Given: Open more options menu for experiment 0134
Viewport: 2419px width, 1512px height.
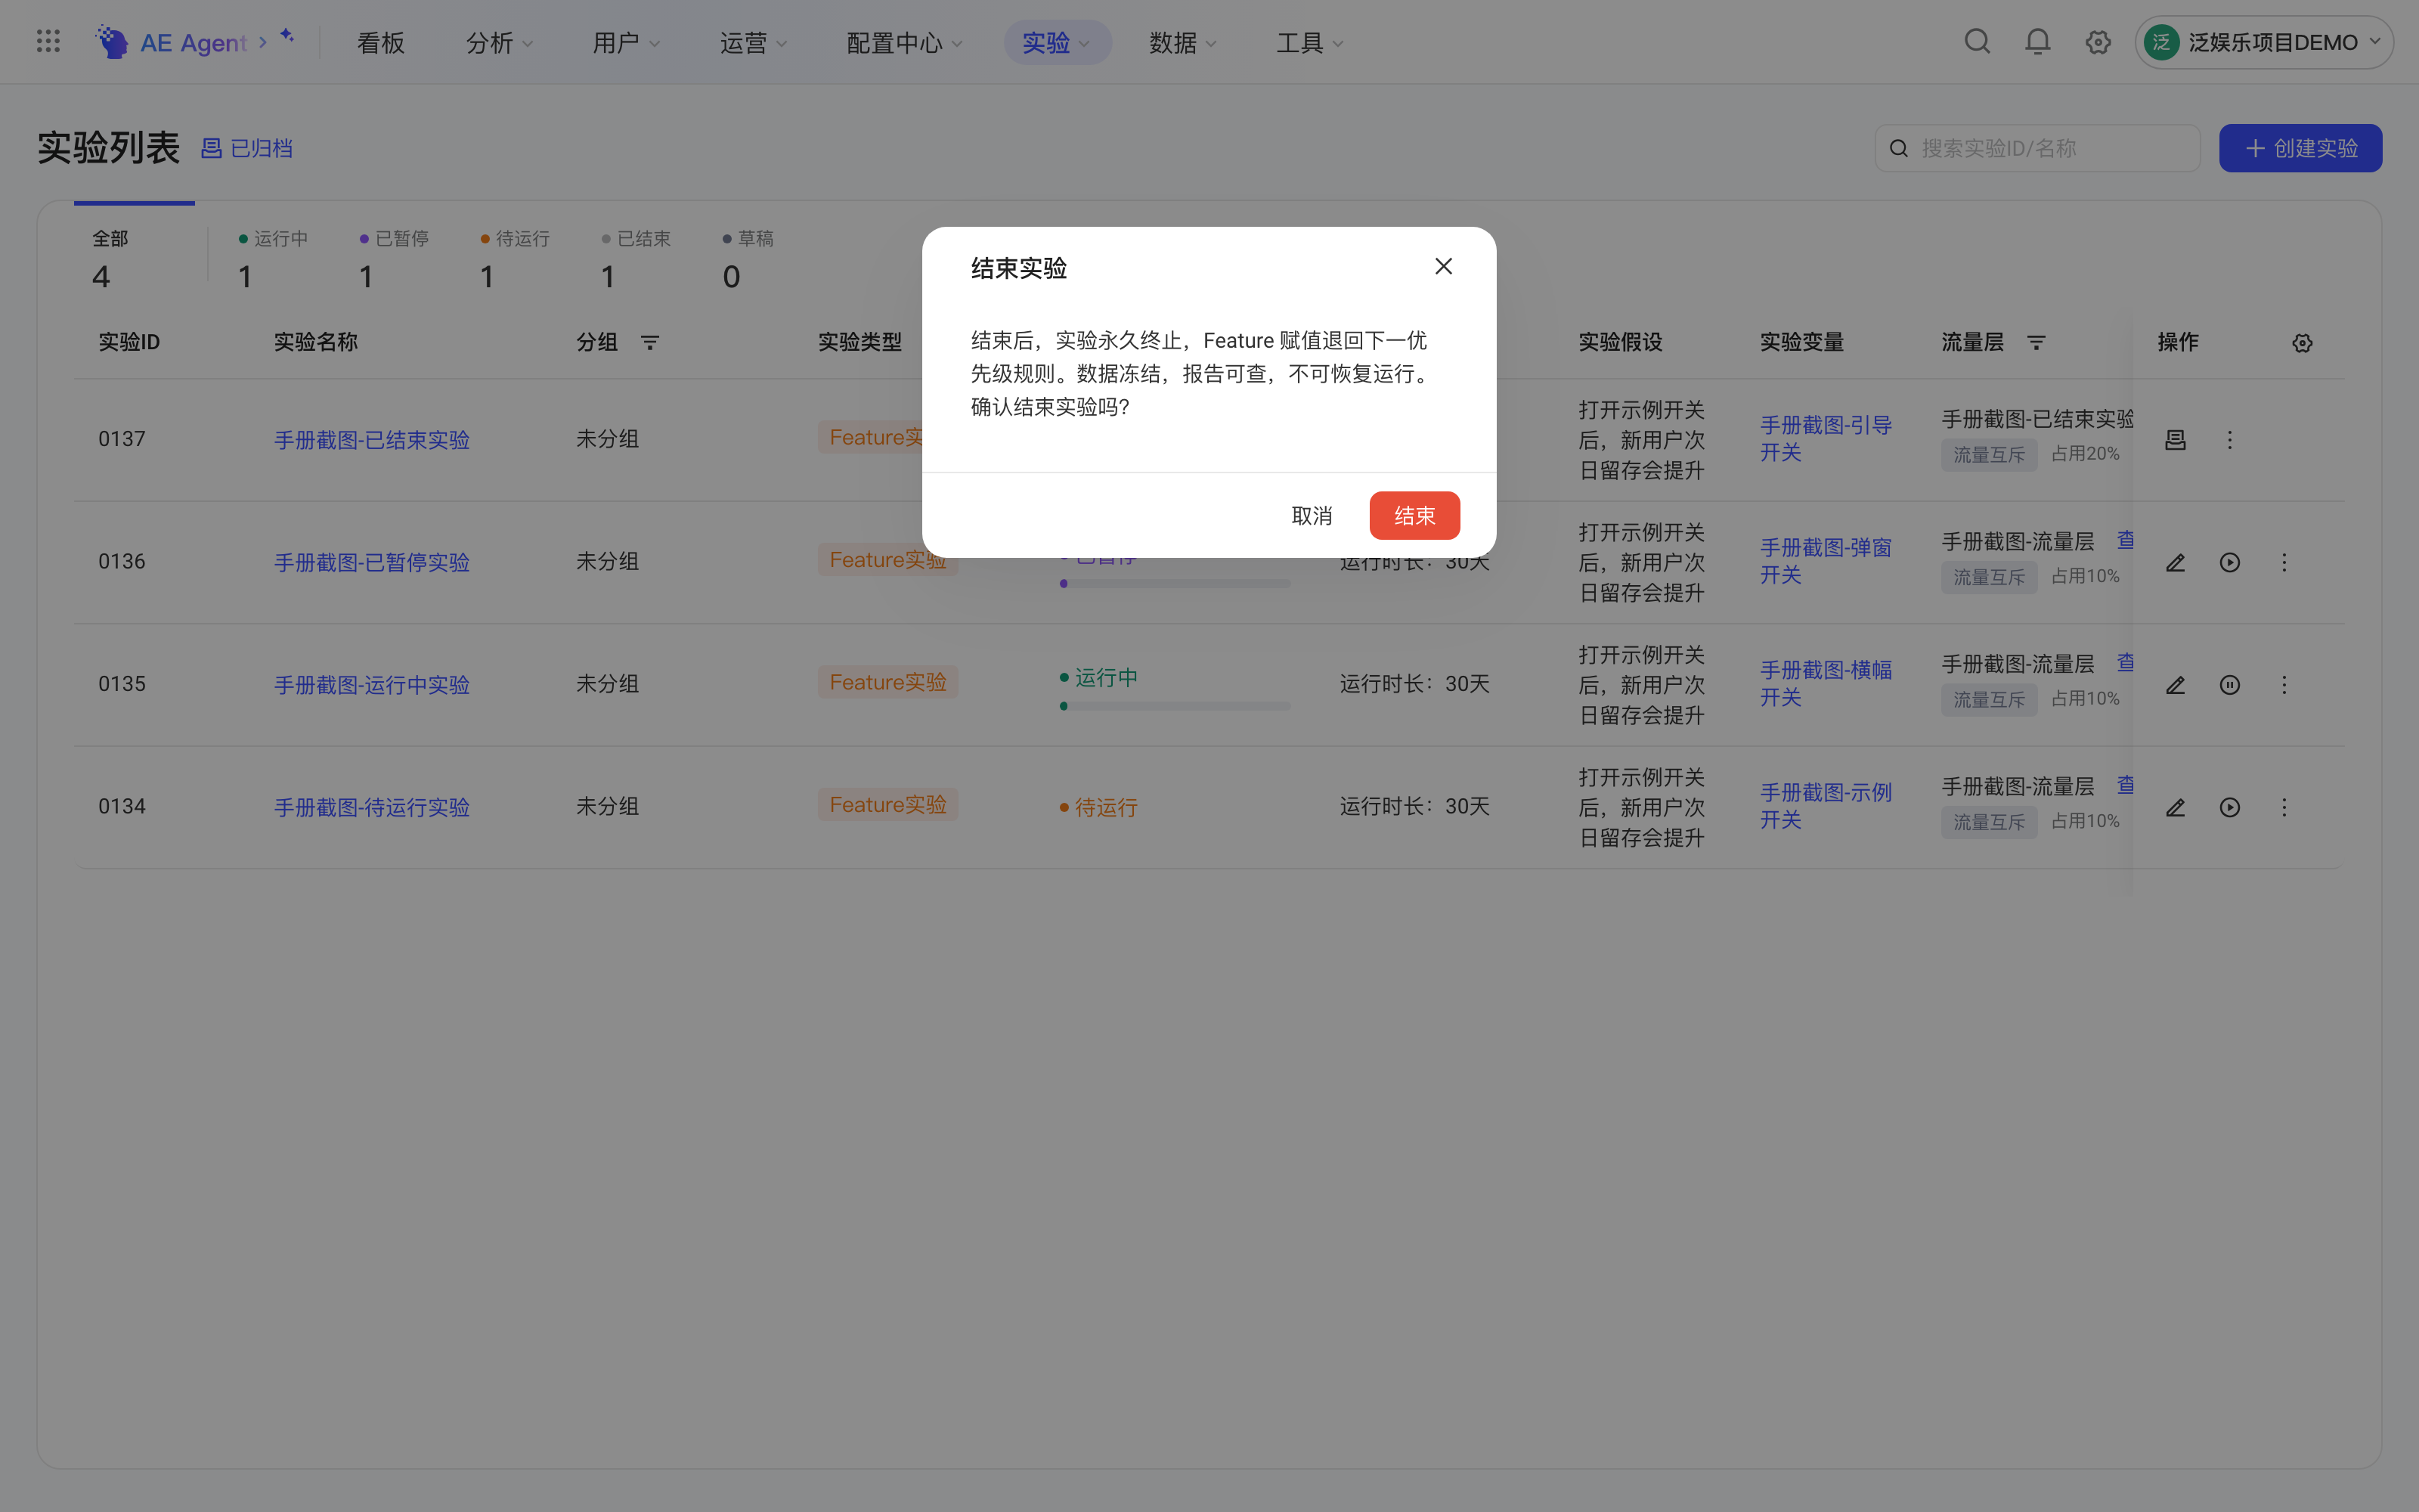Looking at the screenshot, I should 2284,807.
